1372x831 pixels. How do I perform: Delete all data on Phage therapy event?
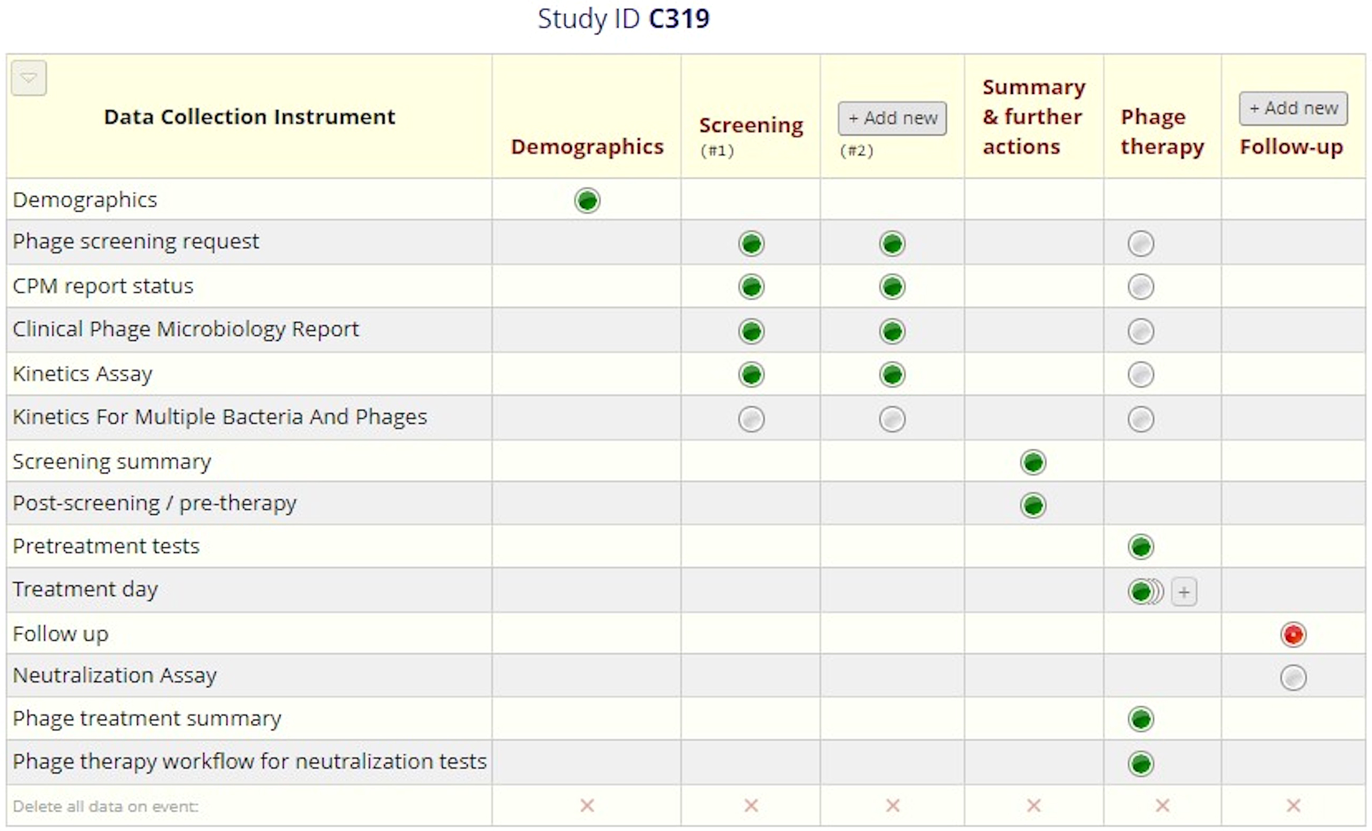coord(1162,805)
